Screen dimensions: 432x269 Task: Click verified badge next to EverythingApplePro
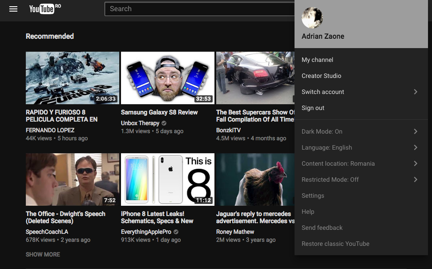tap(176, 232)
